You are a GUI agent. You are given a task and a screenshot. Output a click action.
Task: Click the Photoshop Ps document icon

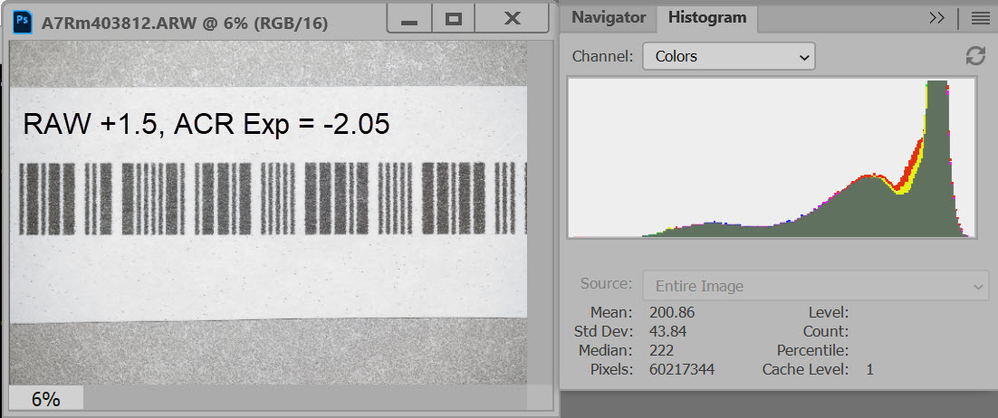tap(23, 22)
